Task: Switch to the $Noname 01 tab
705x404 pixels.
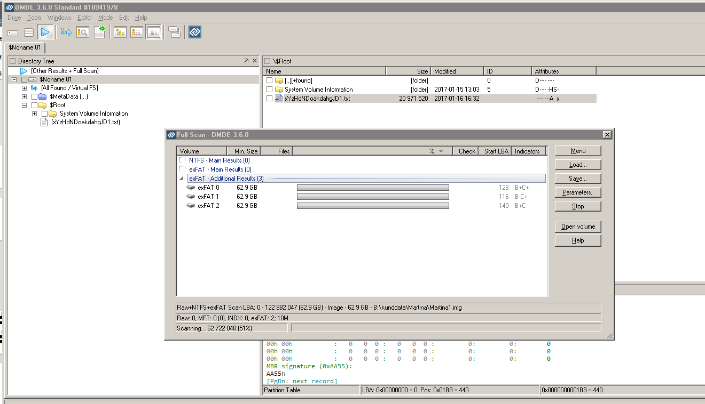Action: pyautogui.click(x=25, y=47)
